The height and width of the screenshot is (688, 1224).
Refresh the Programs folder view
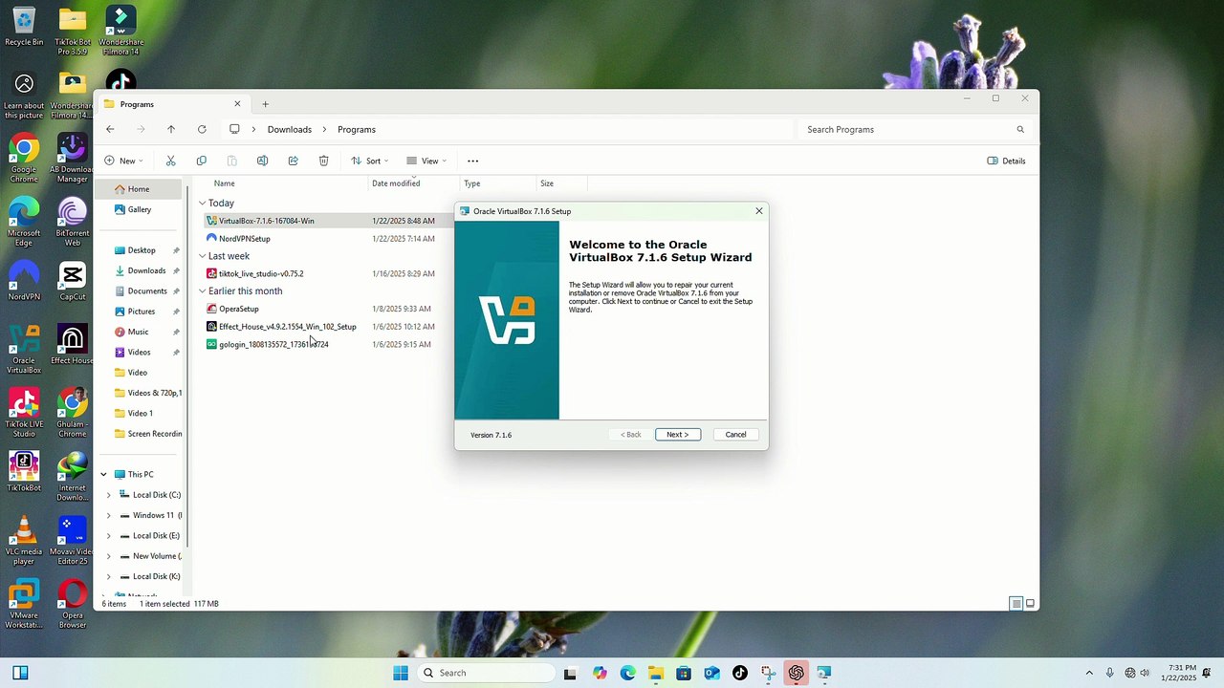pyautogui.click(x=202, y=129)
